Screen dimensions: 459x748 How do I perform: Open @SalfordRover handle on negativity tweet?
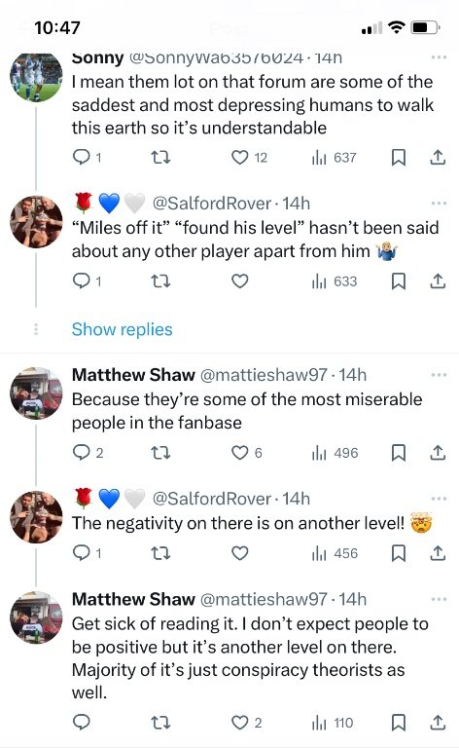coord(212,499)
